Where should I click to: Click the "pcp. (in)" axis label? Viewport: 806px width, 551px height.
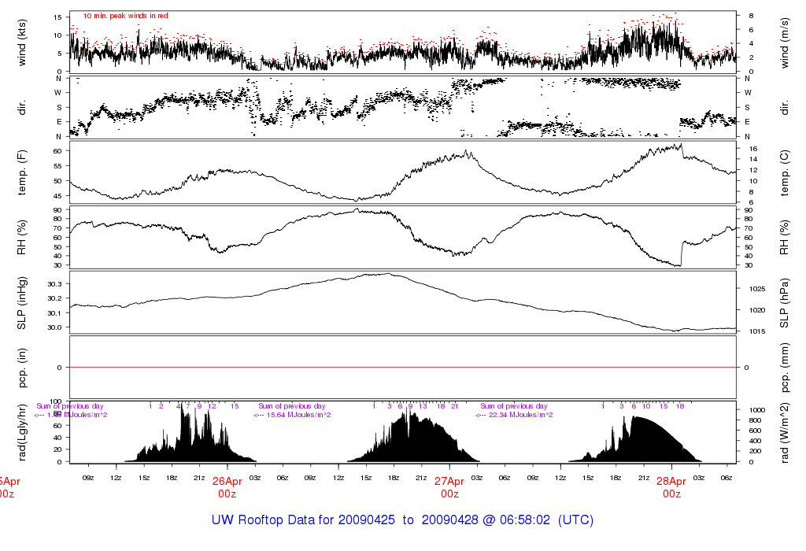(x=21, y=368)
